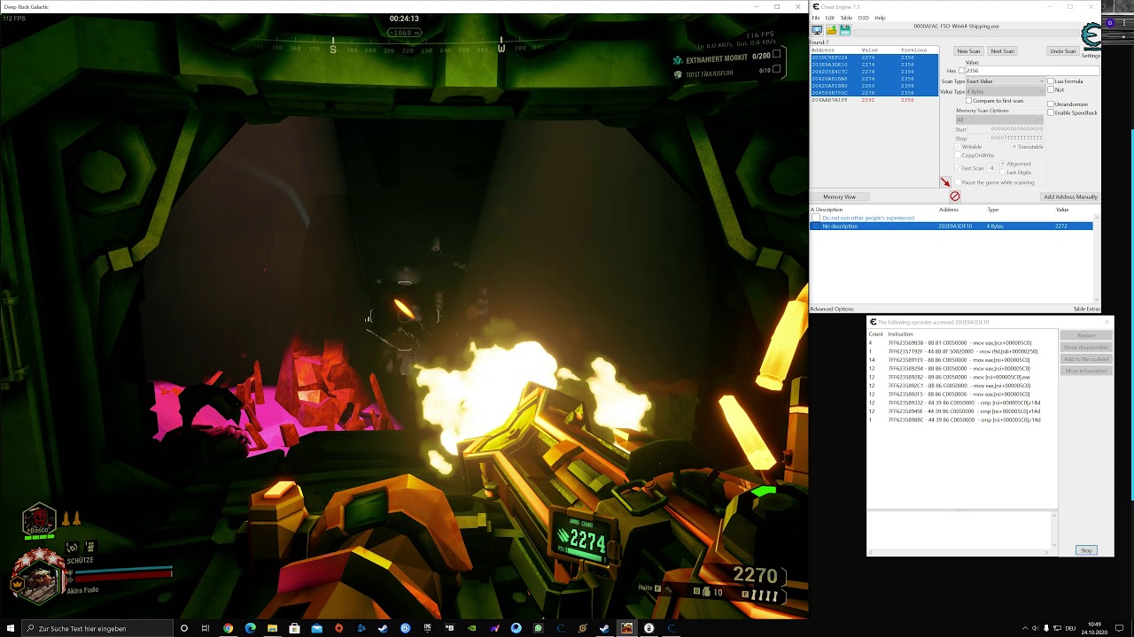Click Add Address Manually
The image size is (1134, 637).
(1070, 196)
